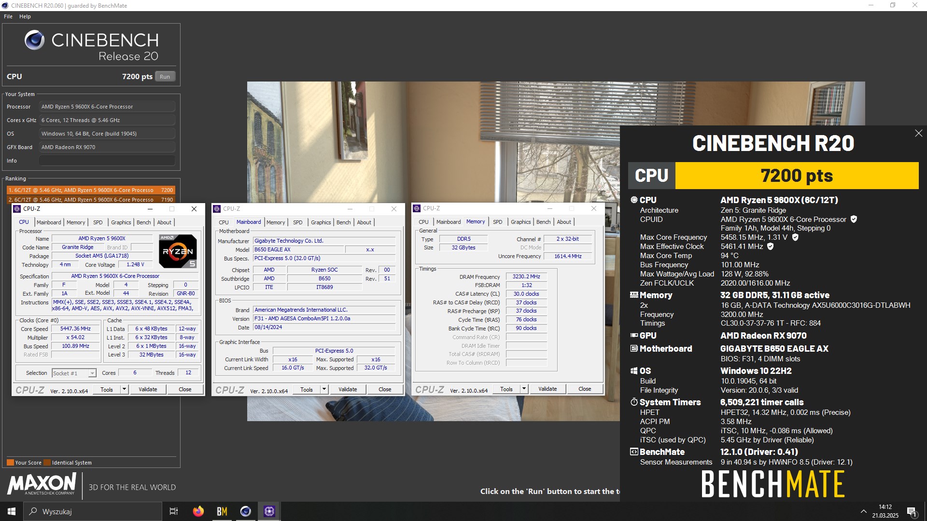Click the BenchMate GPU section icon
This screenshot has height=521, width=927.
(x=634, y=335)
